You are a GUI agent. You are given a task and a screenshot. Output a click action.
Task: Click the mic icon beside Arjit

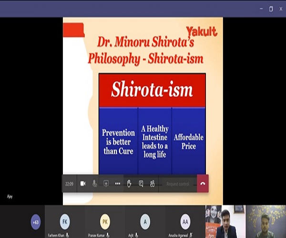point(136,235)
